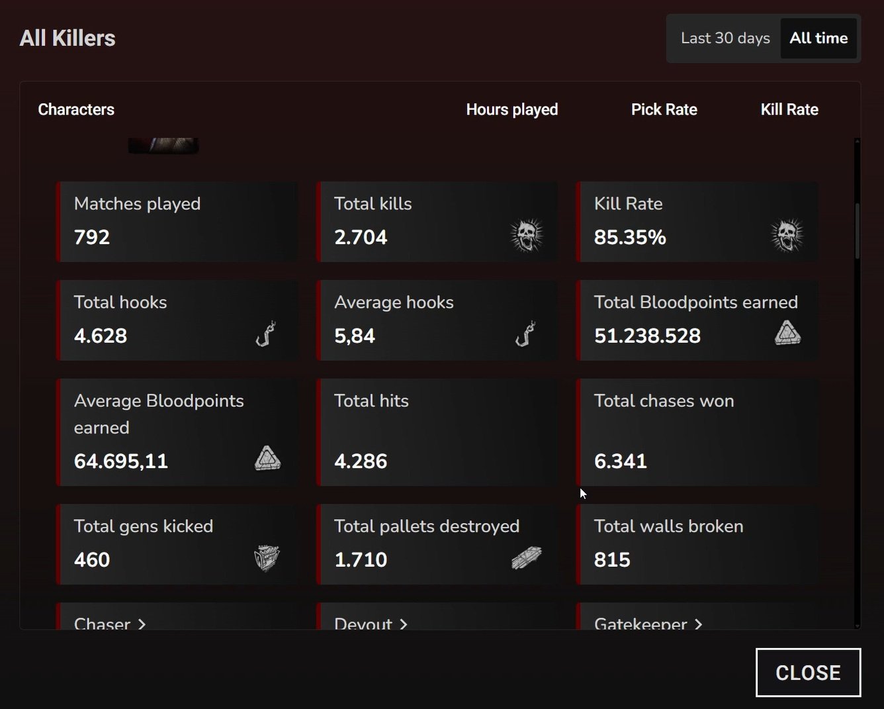Click the Kill Rate value 85.35%
The image size is (884, 709).
coord(630,237)
